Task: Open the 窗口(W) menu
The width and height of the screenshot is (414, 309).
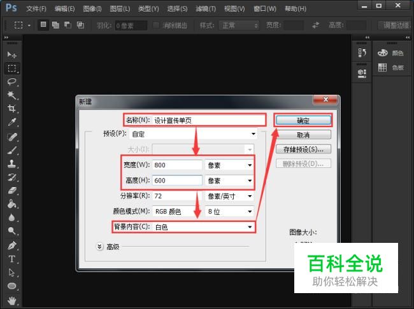Action: tap(265, 9)
